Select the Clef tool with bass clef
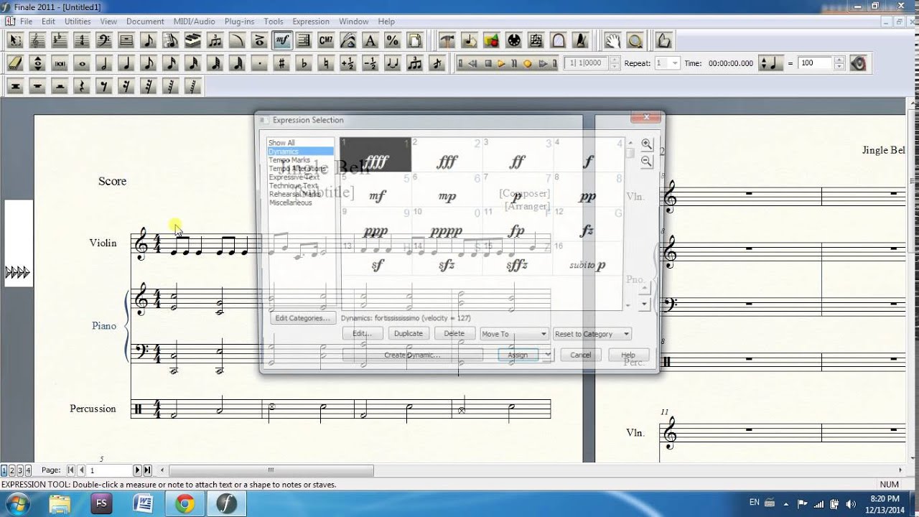This screenshot has height=517, width=919. pyautogui.click(x=104, y=40)
